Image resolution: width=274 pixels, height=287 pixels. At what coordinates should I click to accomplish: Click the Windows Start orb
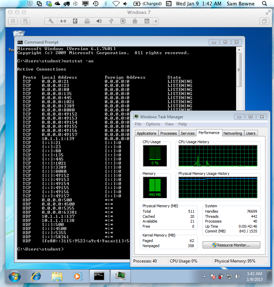click(x=15, y=275)
